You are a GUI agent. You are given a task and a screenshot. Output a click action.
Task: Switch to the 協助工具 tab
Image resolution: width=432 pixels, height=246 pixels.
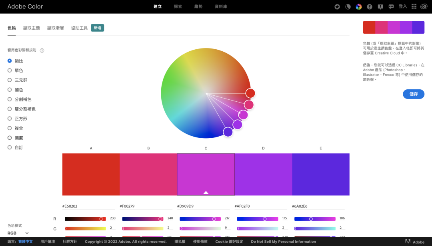(79, 28)
